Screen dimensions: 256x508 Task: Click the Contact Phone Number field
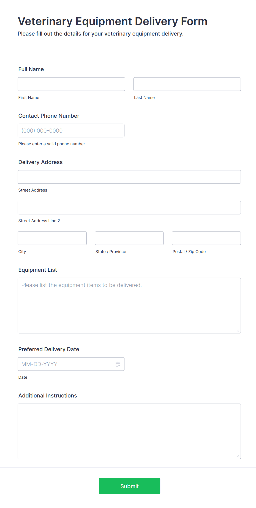[71, 131]
